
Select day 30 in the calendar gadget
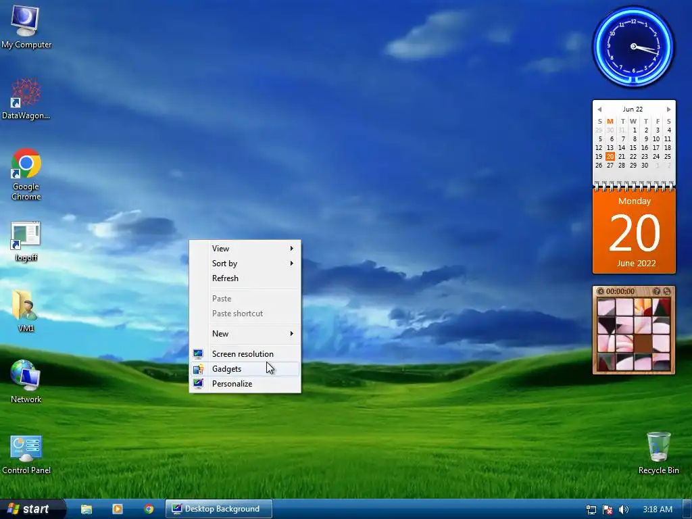point(644,165)
